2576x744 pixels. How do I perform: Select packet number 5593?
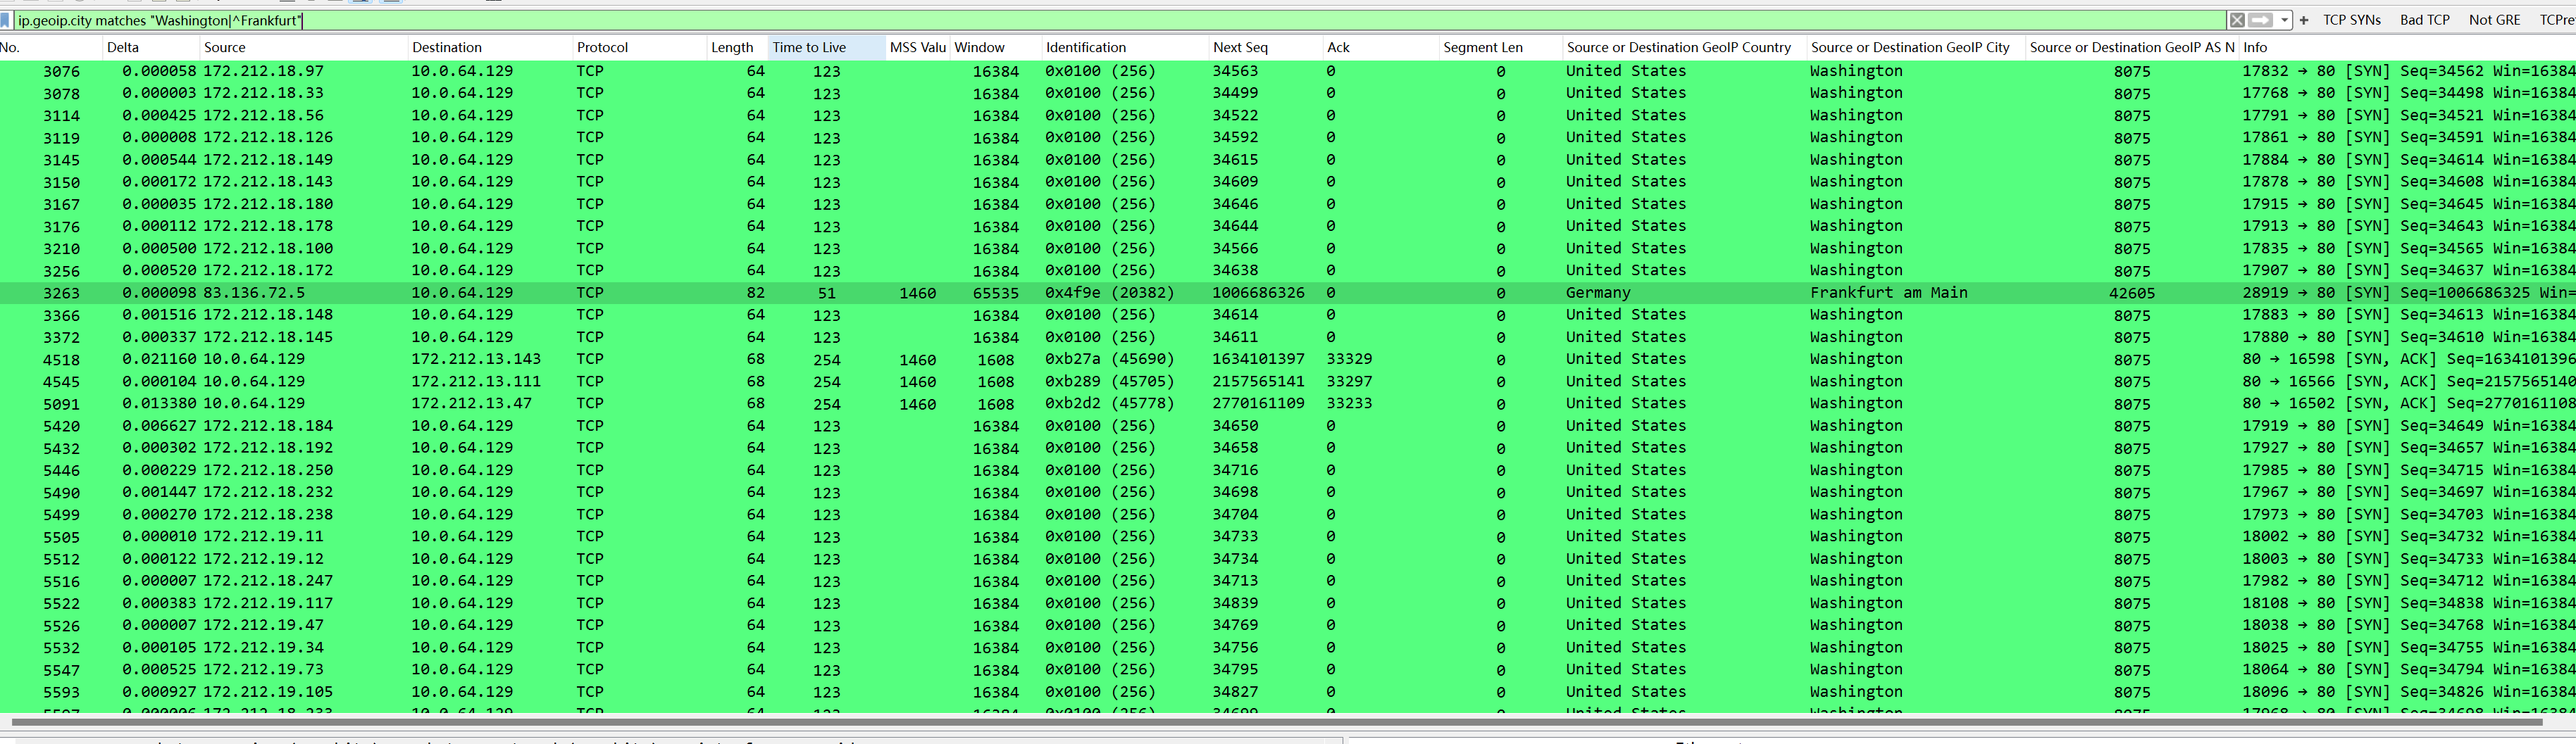coord(61,692)
